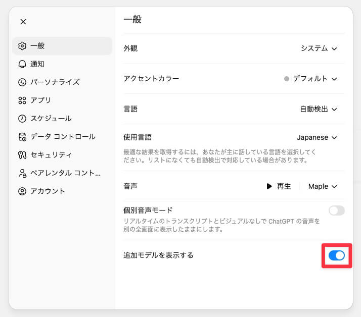Click the アカウント profile icon

coord(22,191)
